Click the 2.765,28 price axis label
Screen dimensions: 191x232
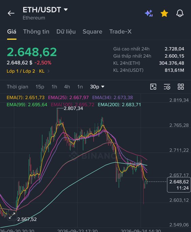(179, 125)
